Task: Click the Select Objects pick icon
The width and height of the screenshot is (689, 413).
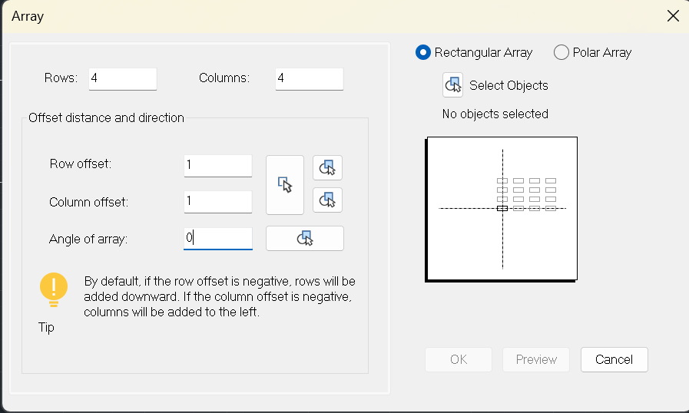Action: pyautogui.click(x=452, y=84)
